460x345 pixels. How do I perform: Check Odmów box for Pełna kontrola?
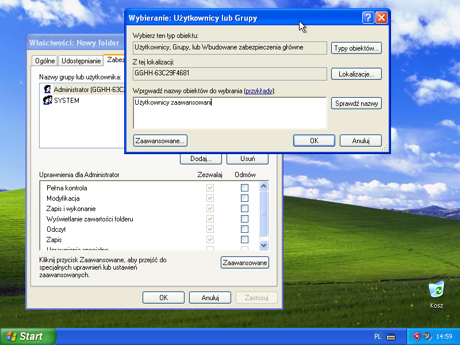pyautogui.click(x=244, y=188)
